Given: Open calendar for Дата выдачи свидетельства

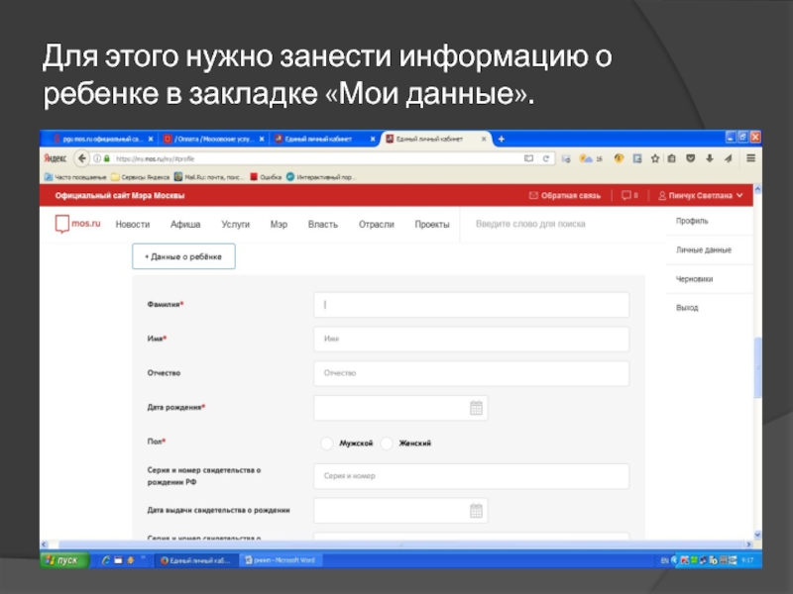Looking at the screenshot, I should [476, 511].
